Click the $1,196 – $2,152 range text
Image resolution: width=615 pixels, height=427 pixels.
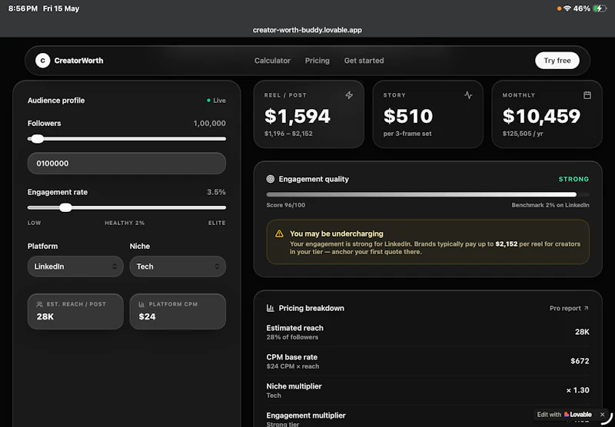288,134
